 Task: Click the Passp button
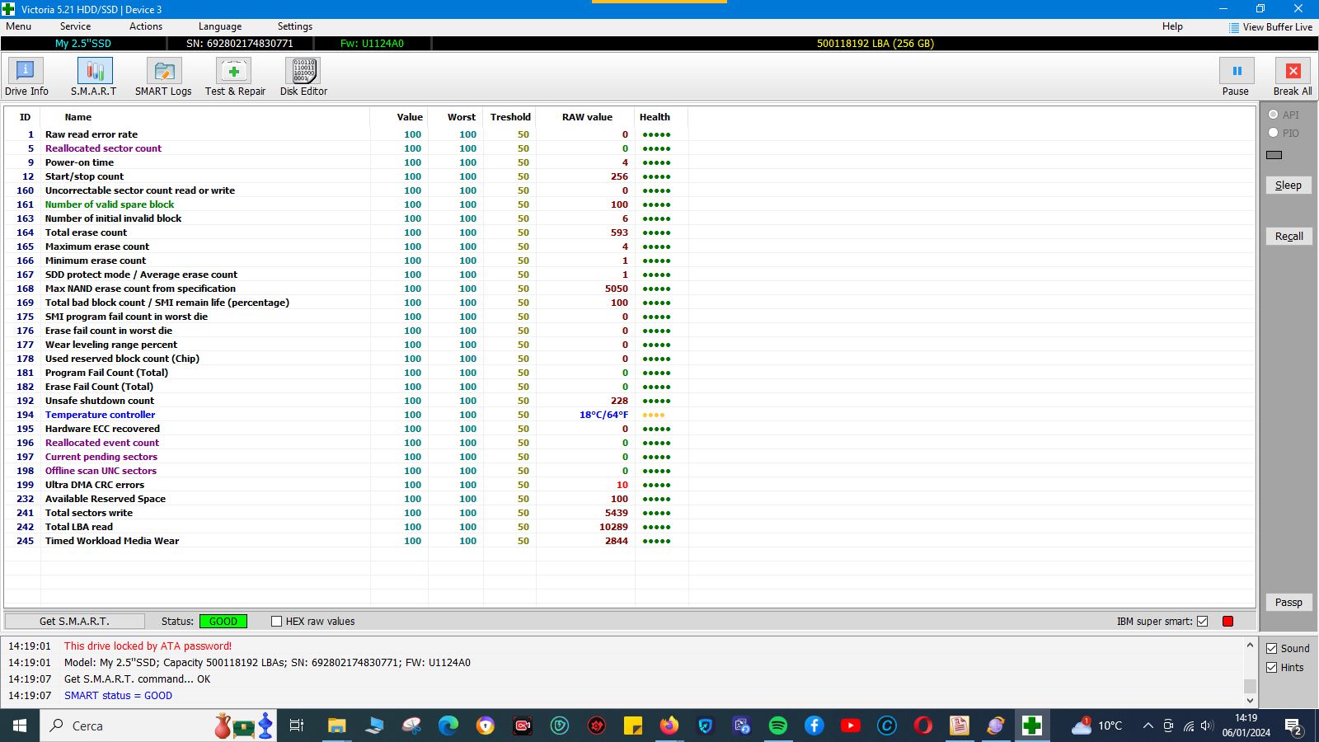pyautogui.click(x=1288, y=603)
